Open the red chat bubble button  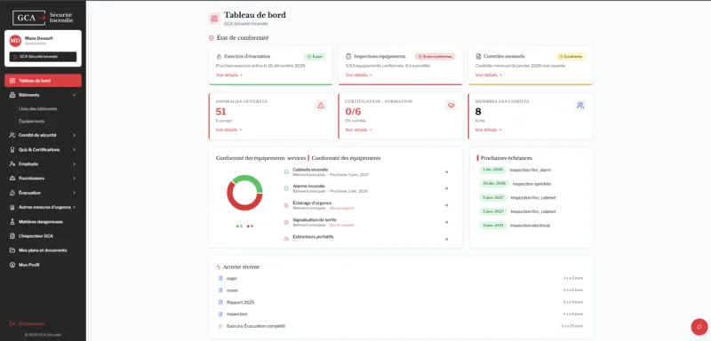[699, 327]
